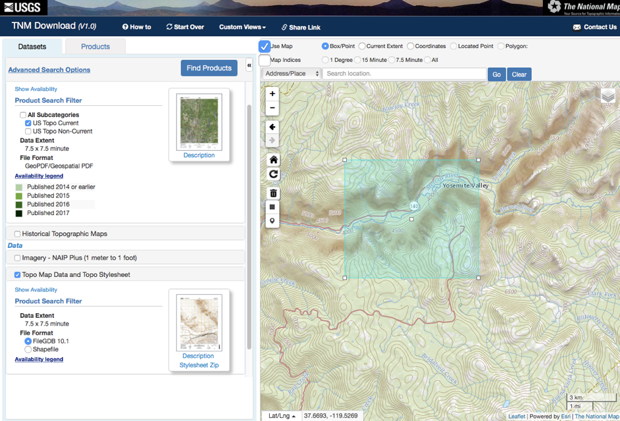Download the Stylesheet Zip
The width and height of the screenshot is (620, 421).
coord(199,365)
